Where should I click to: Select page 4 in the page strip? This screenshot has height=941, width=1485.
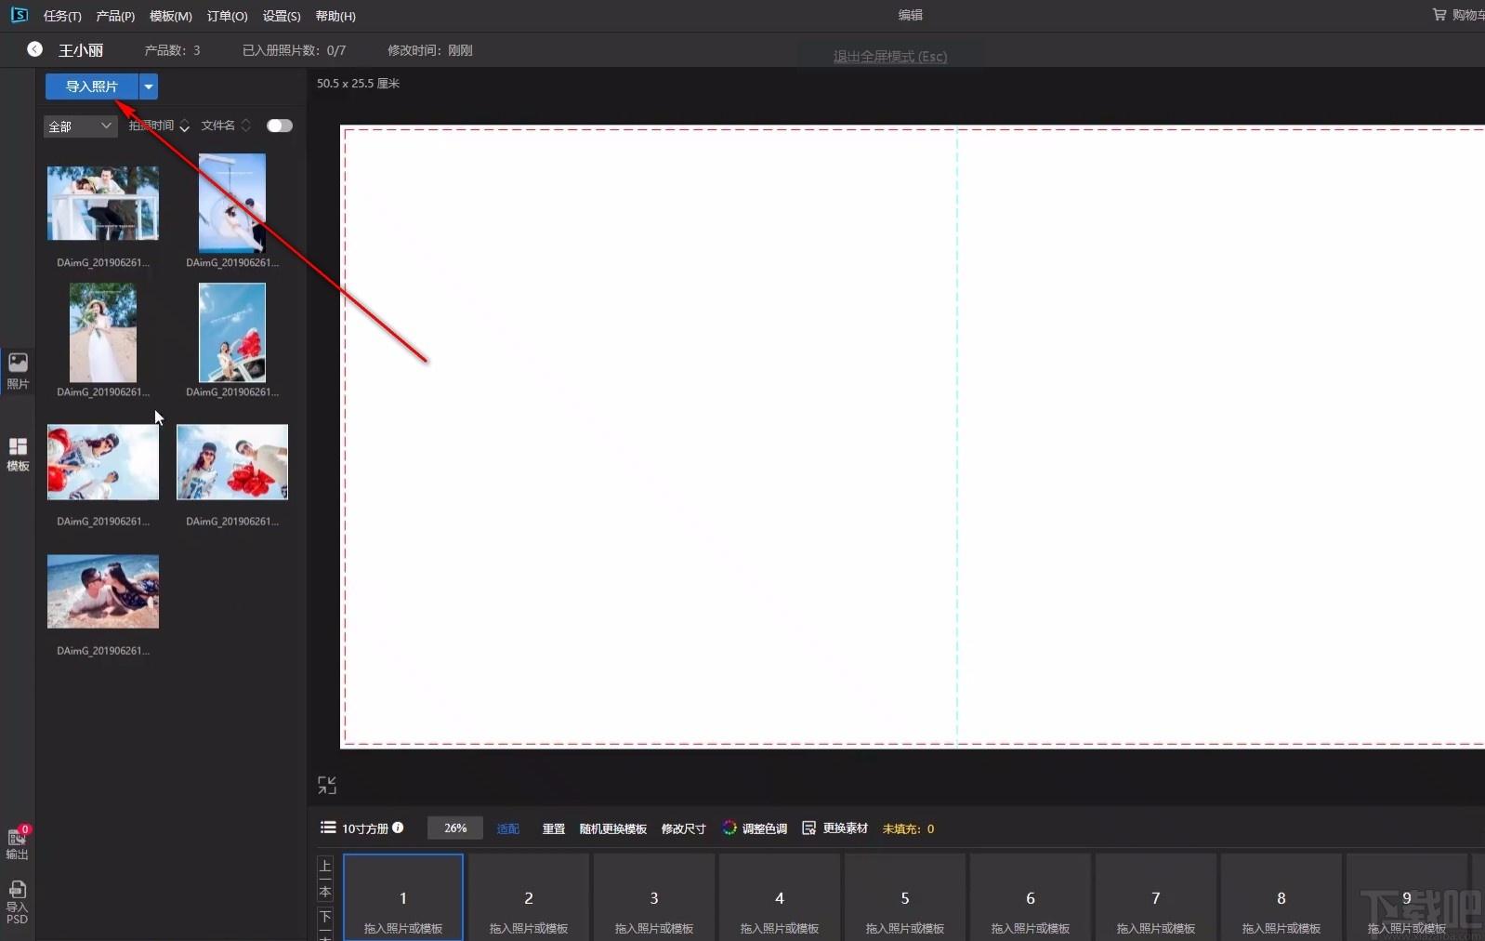tap(780, 898)
